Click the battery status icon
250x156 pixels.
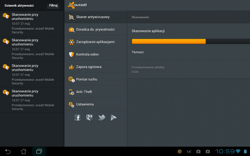pyautogui.click(x=245, y=151)
